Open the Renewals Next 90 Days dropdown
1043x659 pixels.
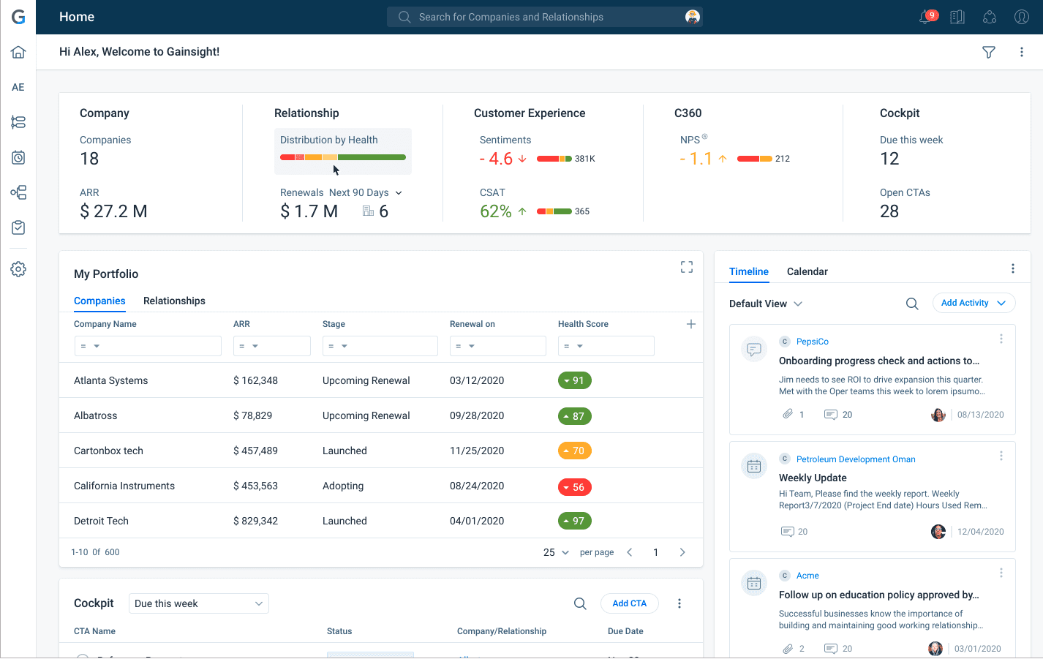[x=399, y=193]
